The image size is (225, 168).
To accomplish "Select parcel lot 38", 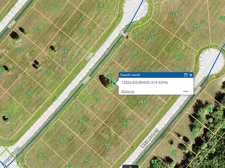I will (x=98, y=100).
